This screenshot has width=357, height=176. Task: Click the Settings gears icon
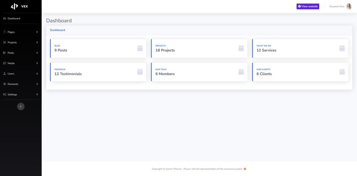(x=4, y=95)
